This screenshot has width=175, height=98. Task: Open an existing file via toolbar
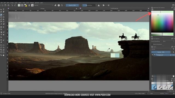click(5, 5)
